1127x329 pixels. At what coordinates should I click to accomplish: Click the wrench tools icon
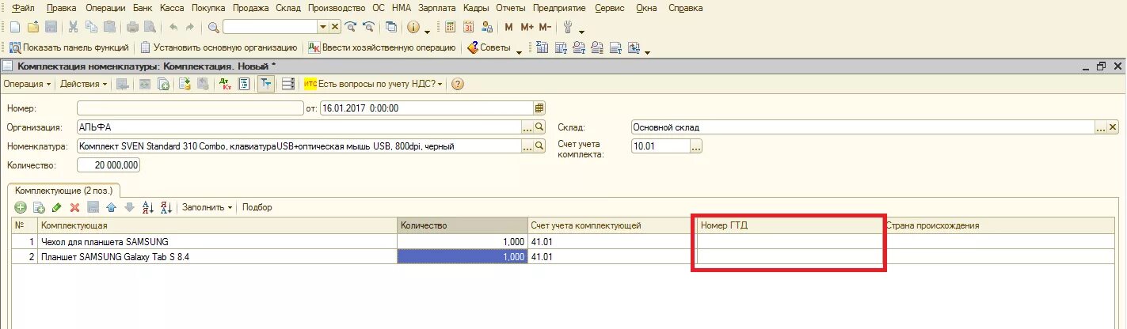click(x=568, y=27)
